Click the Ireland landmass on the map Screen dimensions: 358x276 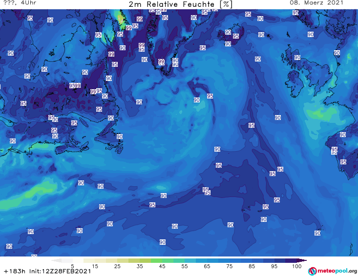(295, 84)
